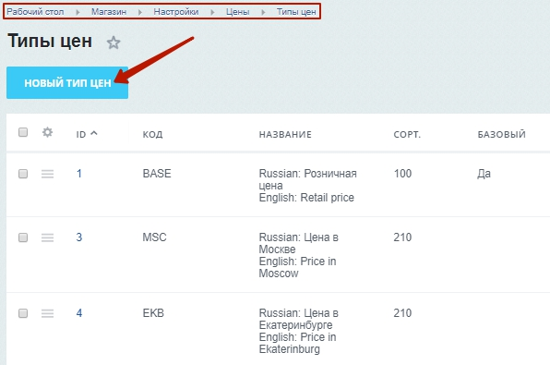Add Типы цен page to favorites star
Image resolution: width=550 pixels, height=365 pixels.
114,43
